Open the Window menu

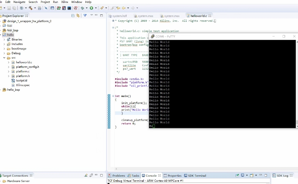pyautogui.click(x=77, y=2)
